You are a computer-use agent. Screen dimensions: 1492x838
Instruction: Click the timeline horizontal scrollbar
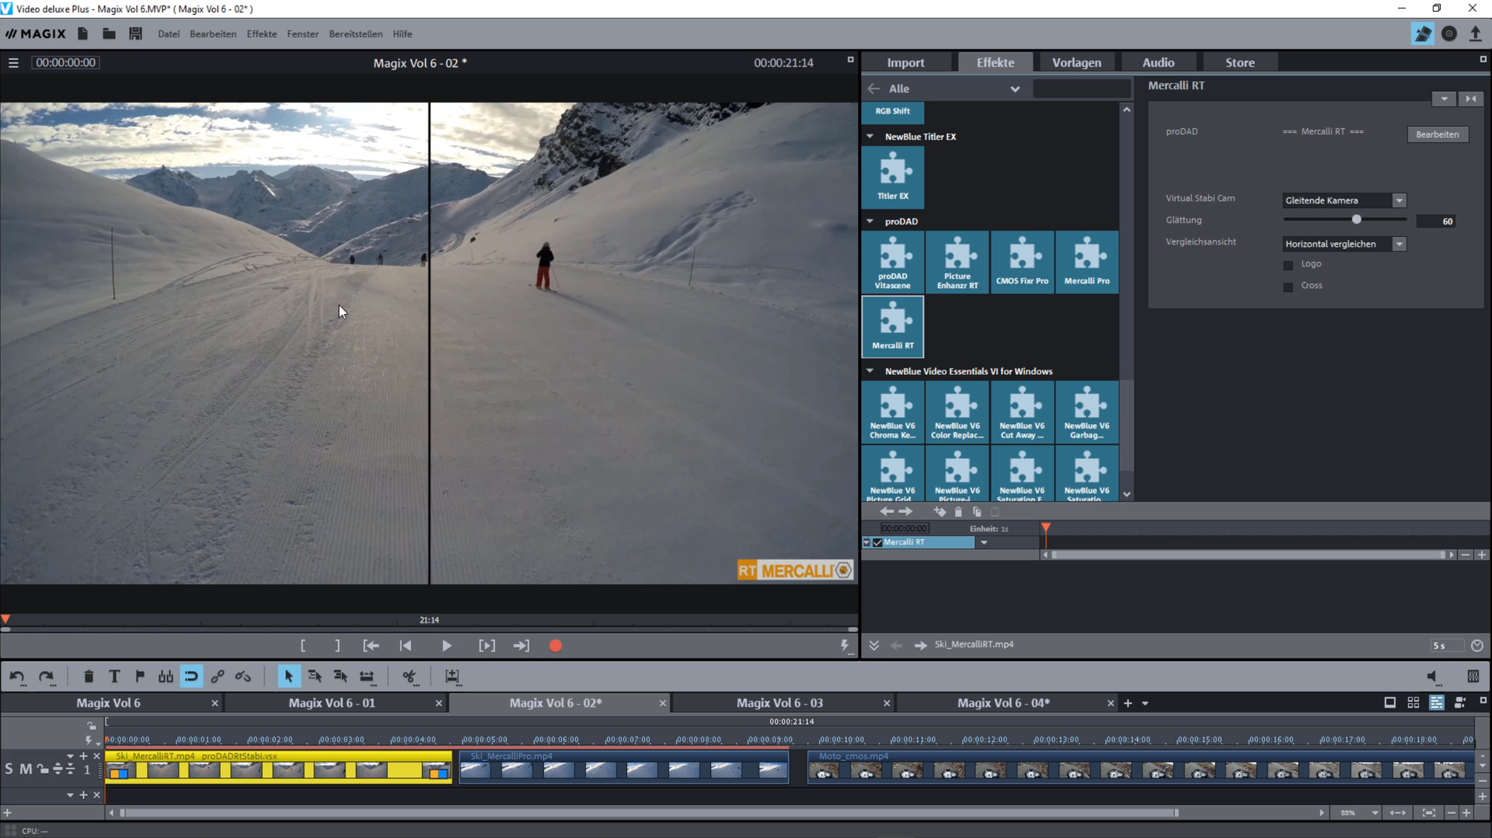point(649,813)
